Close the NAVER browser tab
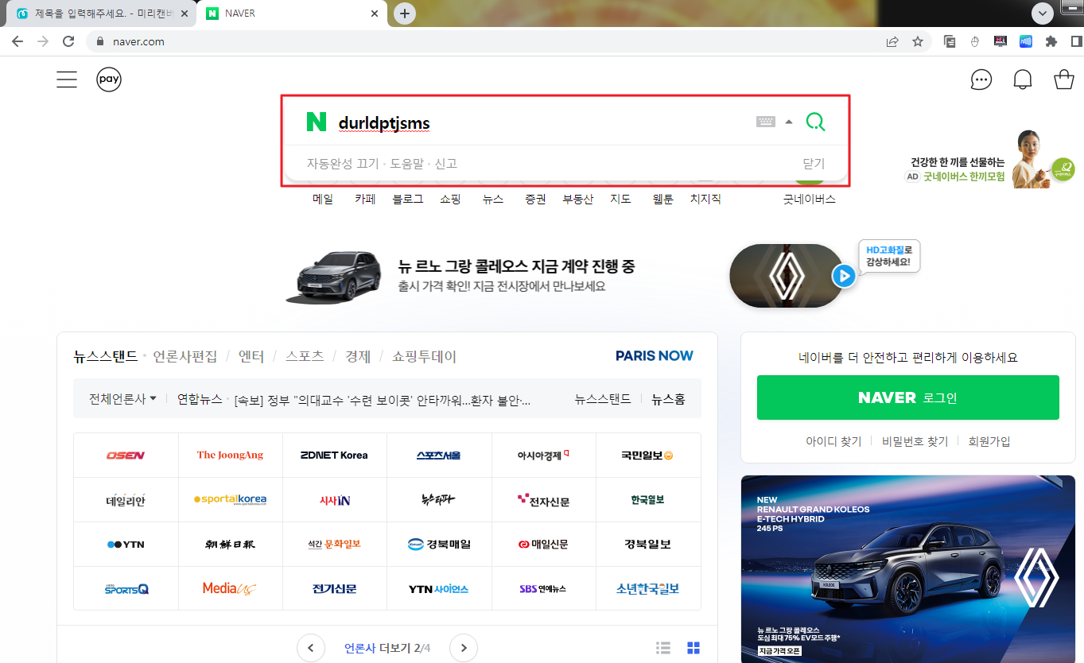 (x=375, y=14)
